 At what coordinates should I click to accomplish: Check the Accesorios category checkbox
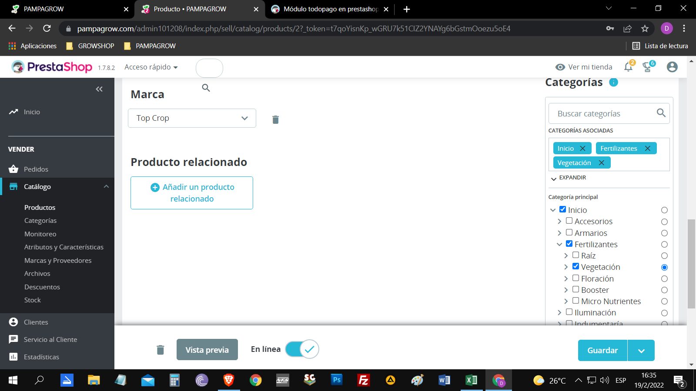coord(569,221)
